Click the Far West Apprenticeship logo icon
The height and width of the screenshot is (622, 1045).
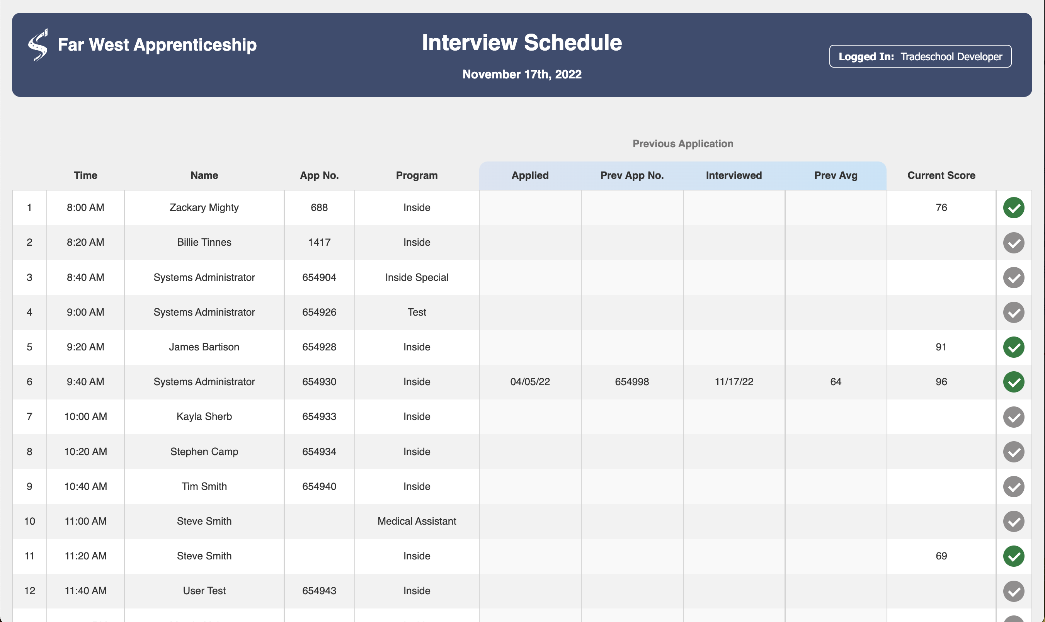pyautogui.click(x=38, y=45)
